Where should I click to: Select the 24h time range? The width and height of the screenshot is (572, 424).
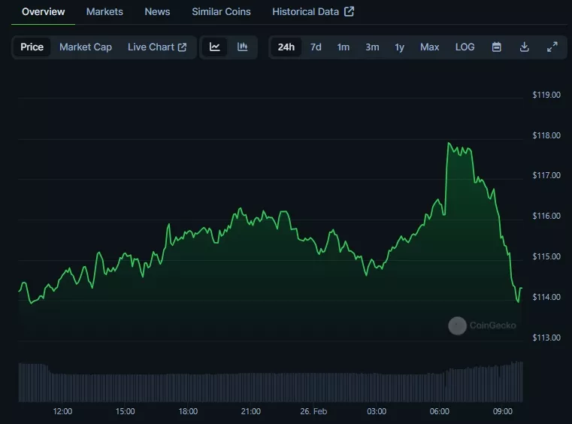coord(286,47)
